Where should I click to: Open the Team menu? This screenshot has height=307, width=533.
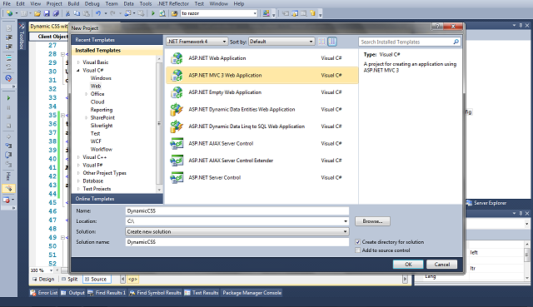111,3
